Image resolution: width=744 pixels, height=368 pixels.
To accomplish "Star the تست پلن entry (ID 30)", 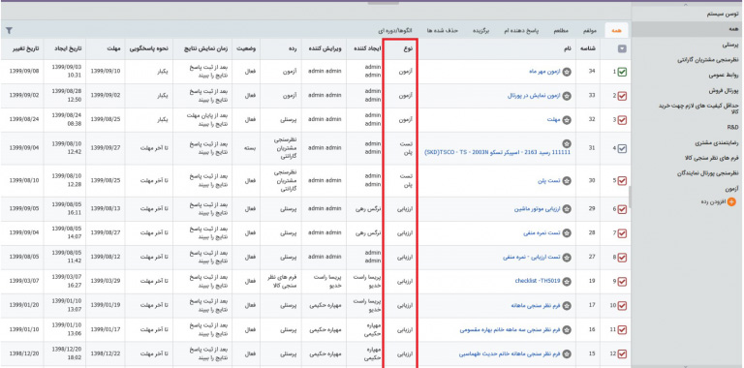I will click(x=567, y=181).
